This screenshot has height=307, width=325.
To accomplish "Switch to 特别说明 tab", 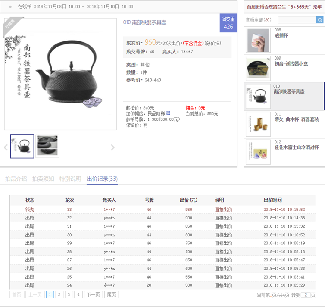I will pyautogui.click(x=70, y=179).
